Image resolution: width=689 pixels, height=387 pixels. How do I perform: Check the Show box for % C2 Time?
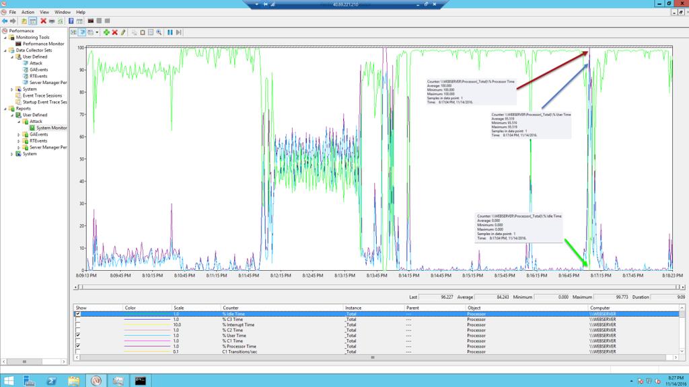click(x=78, y=330)
